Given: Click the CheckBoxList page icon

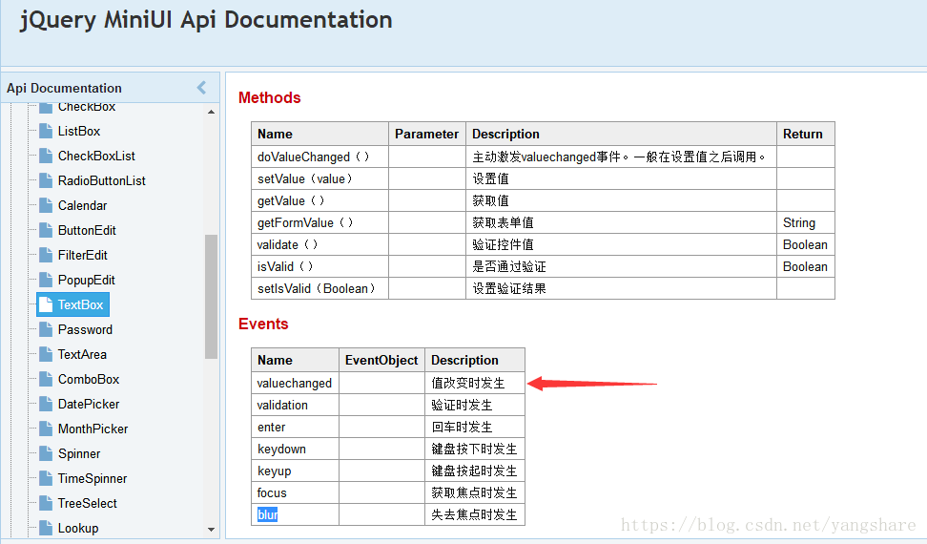Looking at the screenshot, I should (46, 156).
